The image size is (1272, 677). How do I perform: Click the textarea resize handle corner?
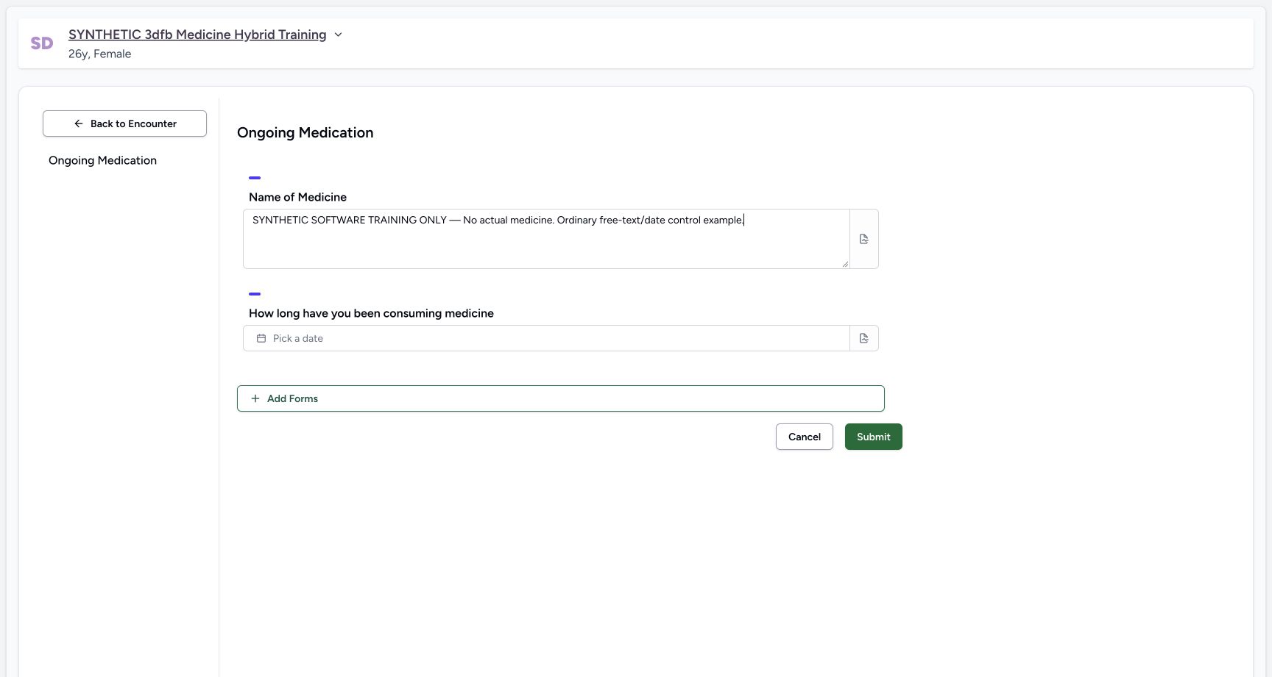(845, 264)
